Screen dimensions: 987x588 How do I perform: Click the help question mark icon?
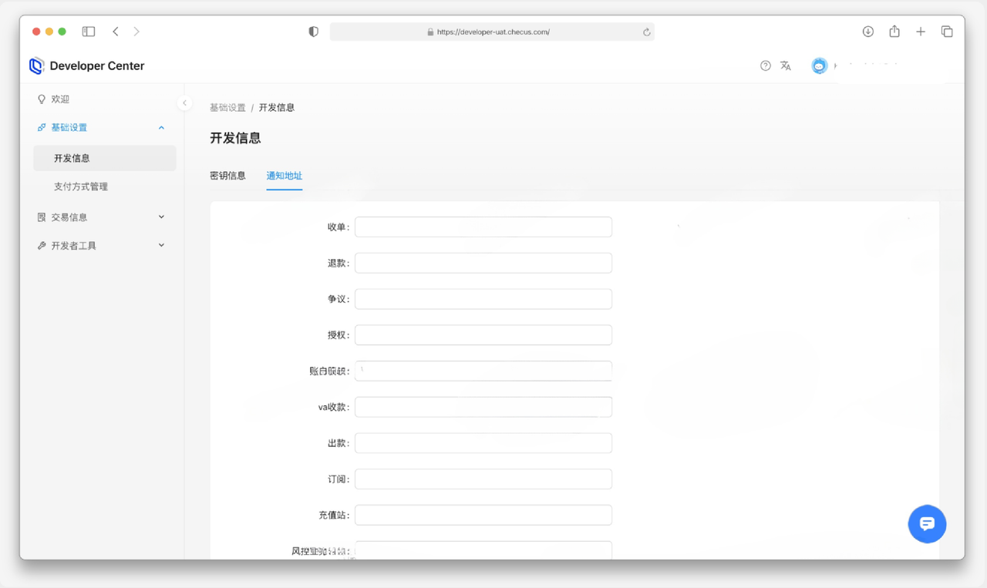coord(765,66)
